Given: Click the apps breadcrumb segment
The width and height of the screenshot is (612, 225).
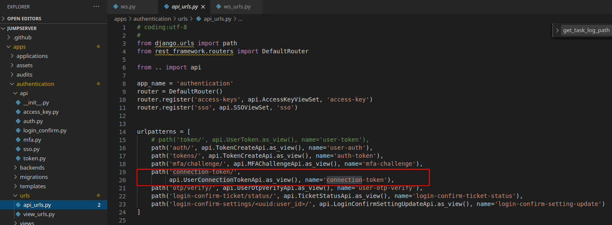Looking at the screenshot, I should 120,19.
